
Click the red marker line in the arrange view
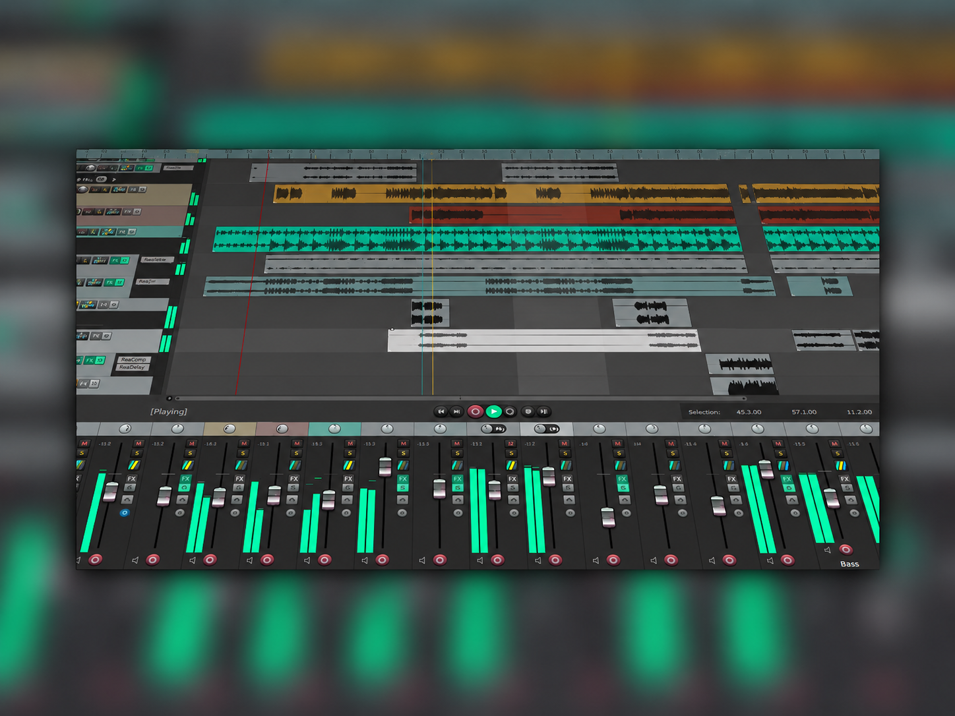coord(253,277)
